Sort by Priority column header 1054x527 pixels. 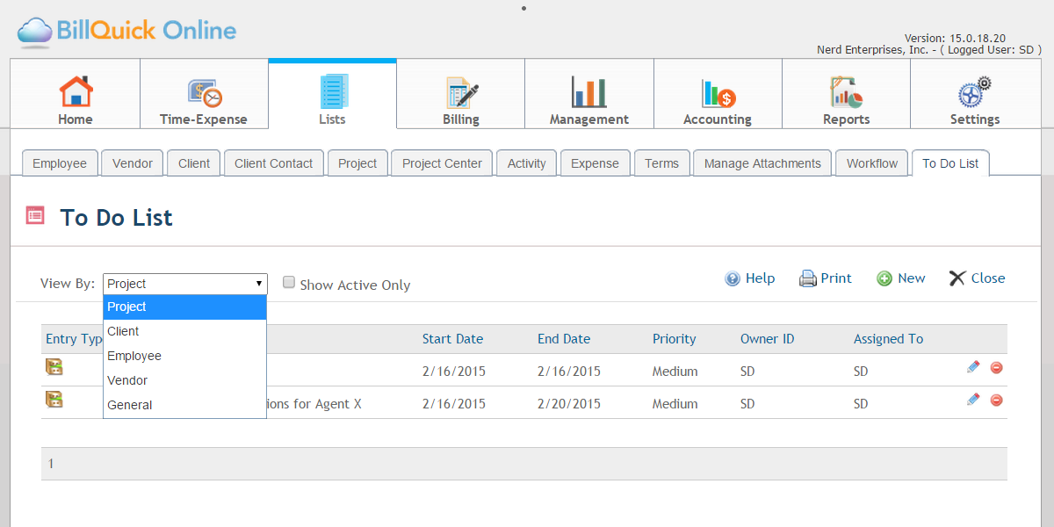coord(675,339)
